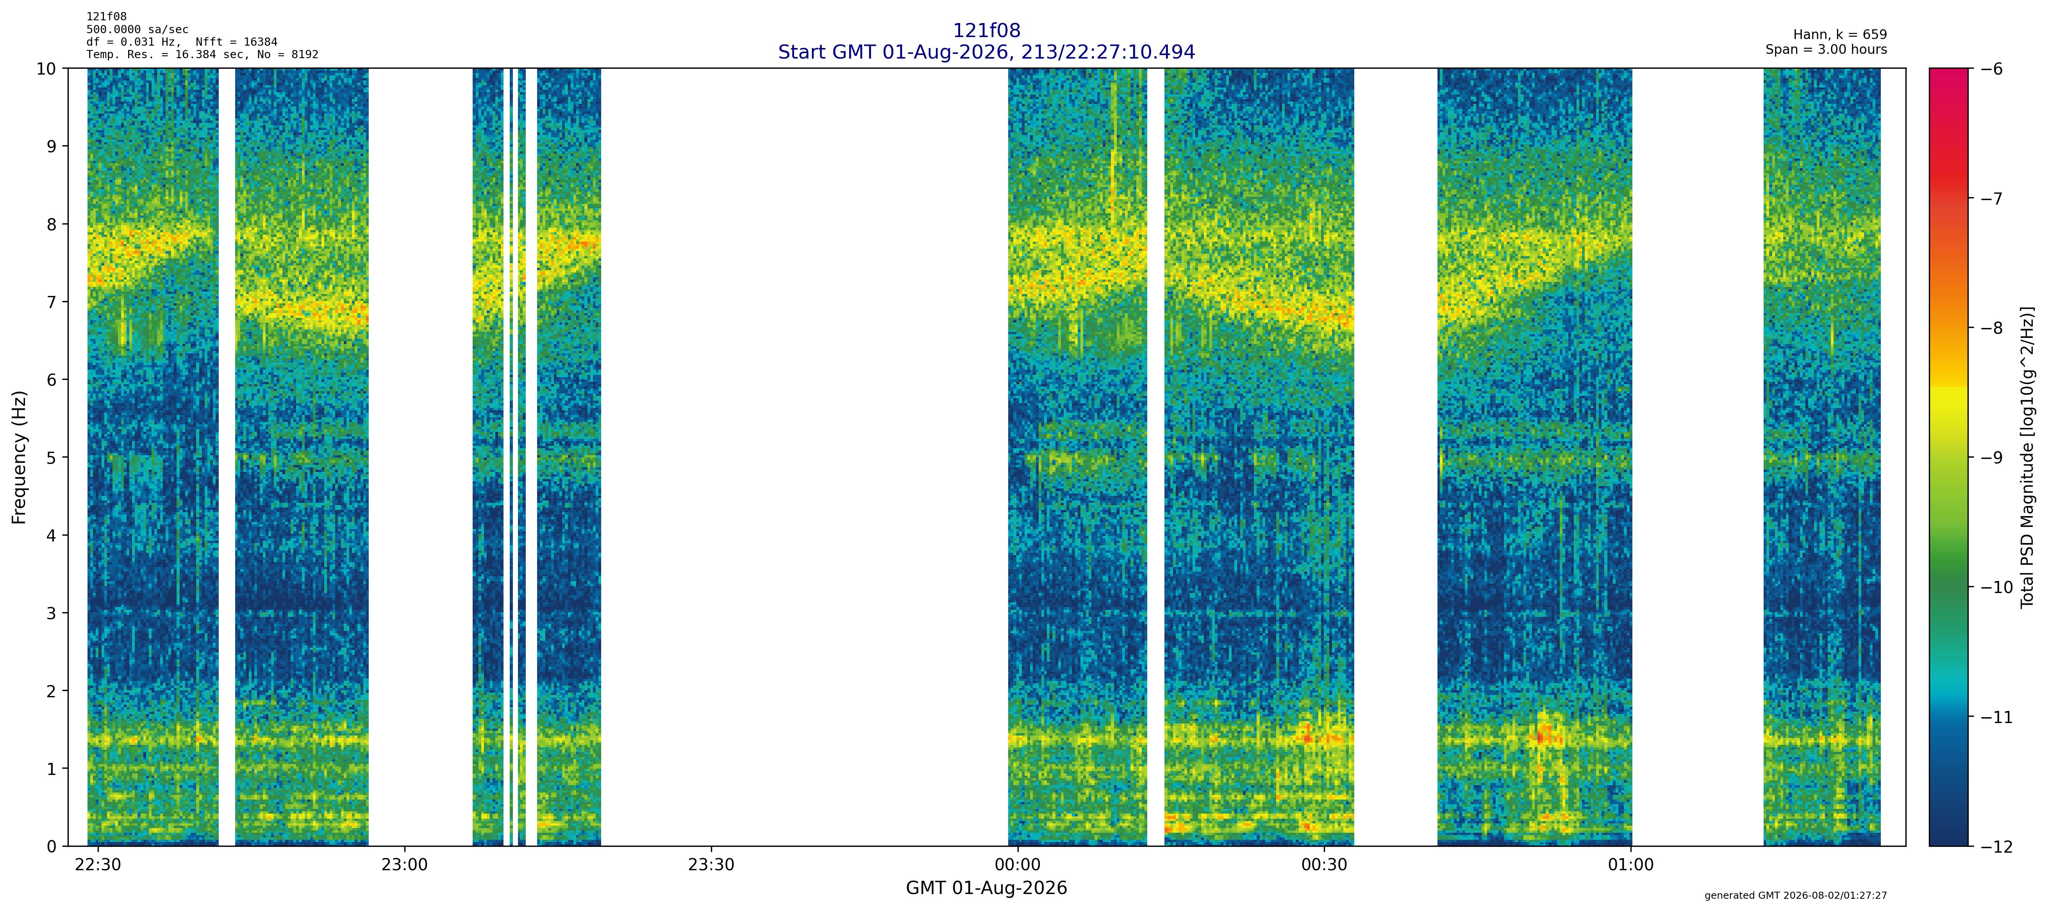Viewport: 2048px width, 912px height.
Task: Click the PSD magnitude colorbar gradient
Action: 1949,457
